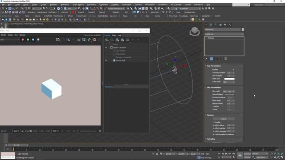Save the rendered image from frame buffer
The image size is (285, 160).
58,40
